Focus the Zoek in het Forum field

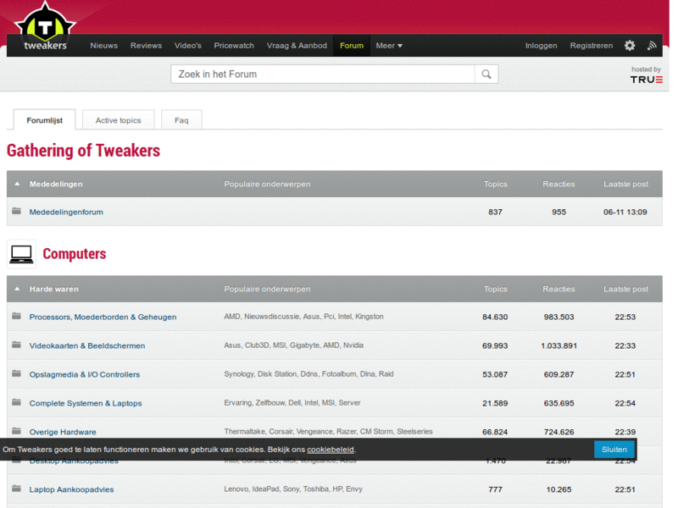tap(322, 75)
